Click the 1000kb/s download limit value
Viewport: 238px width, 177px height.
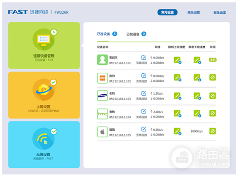point(197,131)
